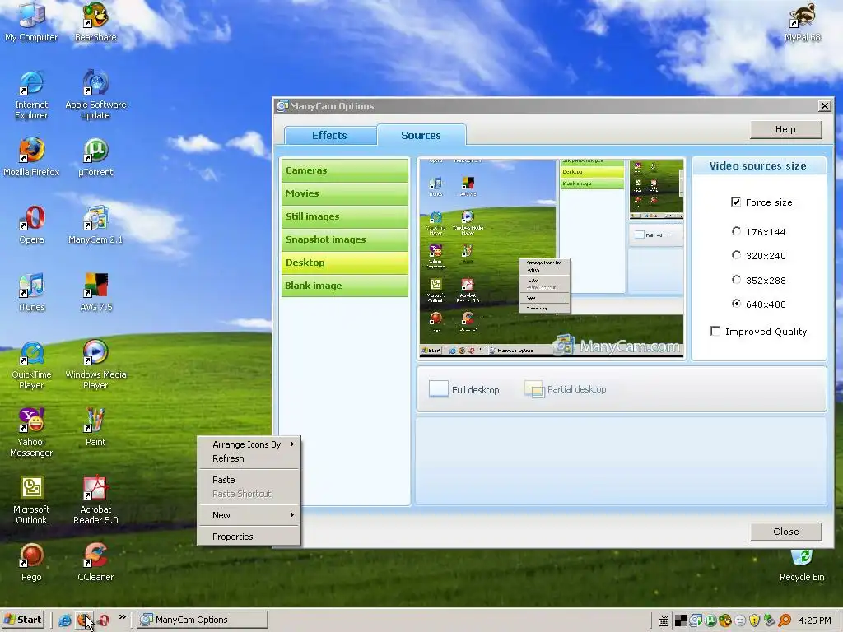Select the Internet Explorer desktop shortcut
Viewport: 843px width, 632px height.
(31, 95)
